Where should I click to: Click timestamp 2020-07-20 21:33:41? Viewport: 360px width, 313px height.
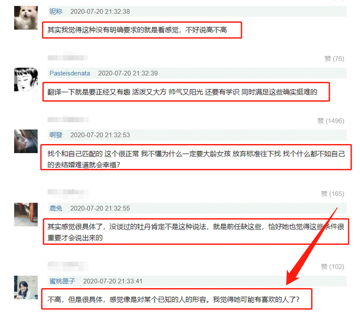[x=112, y=281]
